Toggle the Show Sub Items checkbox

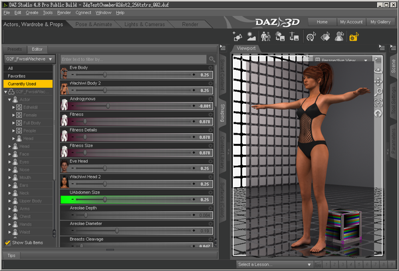point(7,242)
